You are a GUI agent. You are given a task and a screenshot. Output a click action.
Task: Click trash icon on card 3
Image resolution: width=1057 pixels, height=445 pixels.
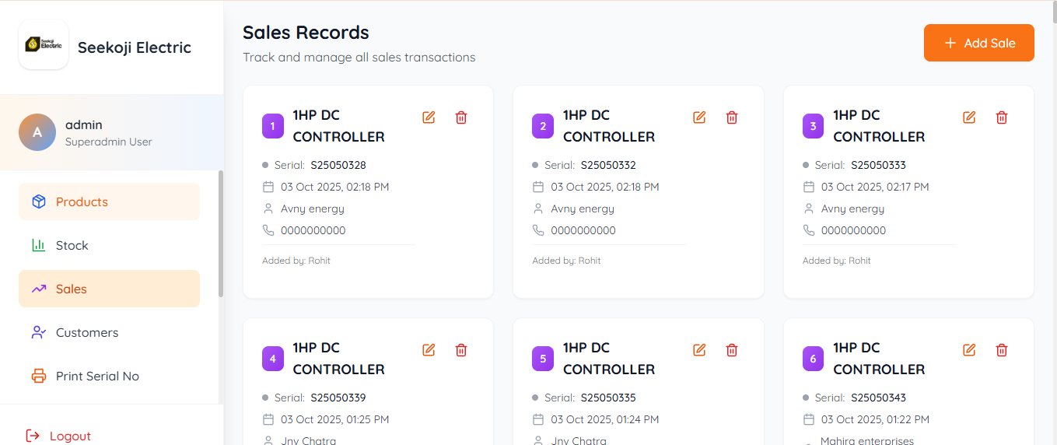[1002, 117]
